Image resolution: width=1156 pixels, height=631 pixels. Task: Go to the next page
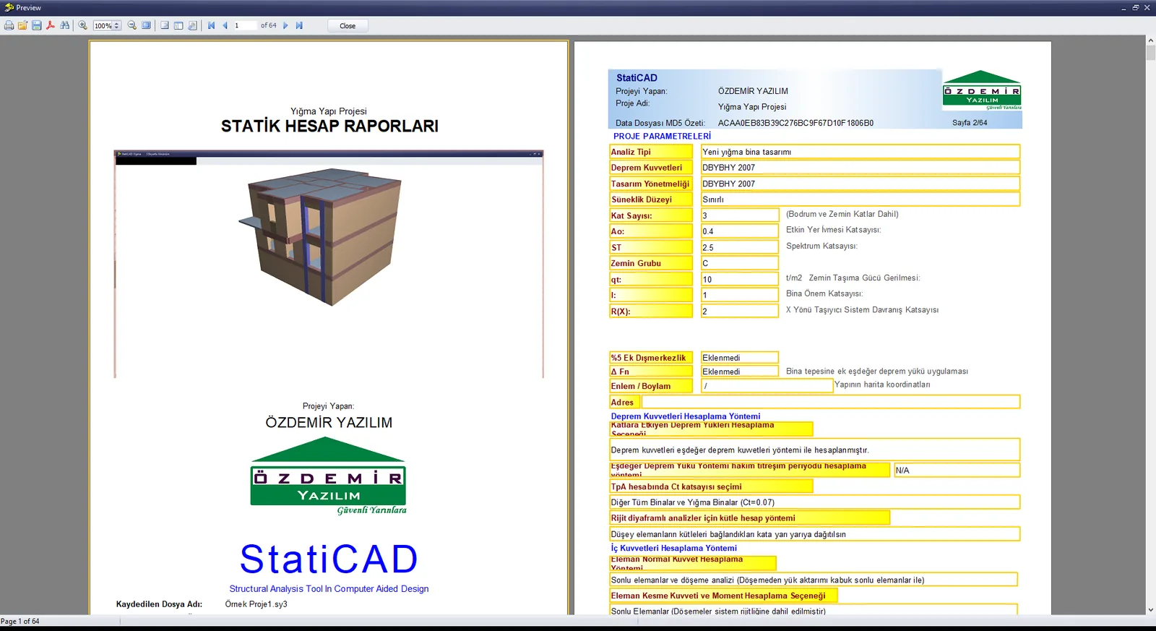tap(285, 25)
